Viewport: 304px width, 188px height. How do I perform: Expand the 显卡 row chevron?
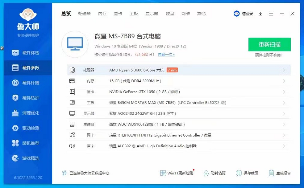point(284,92)
